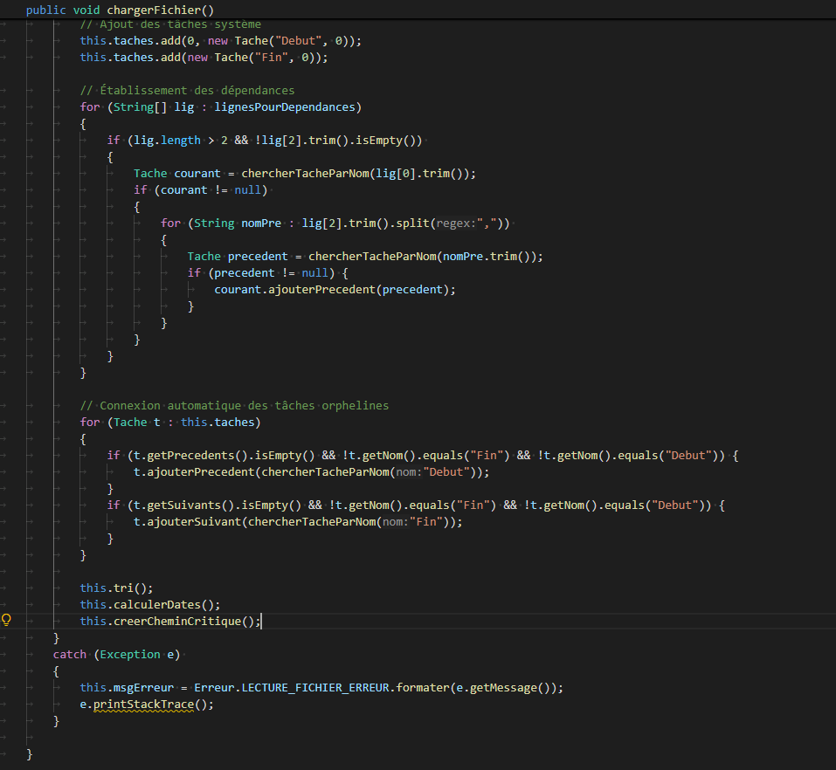Click the lightbulb quick-fix icon

click(x=7, y=621)
